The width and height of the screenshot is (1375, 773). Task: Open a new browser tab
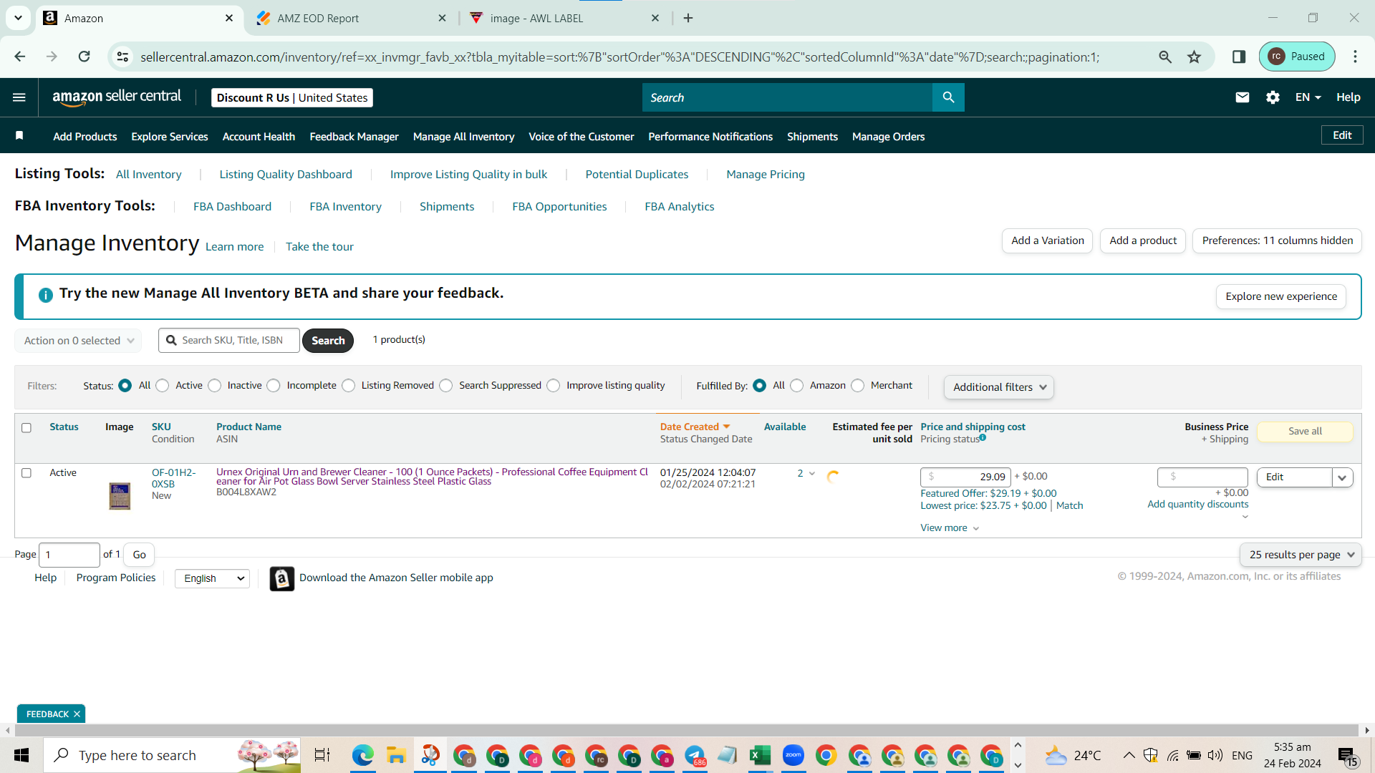coord(688,18)
